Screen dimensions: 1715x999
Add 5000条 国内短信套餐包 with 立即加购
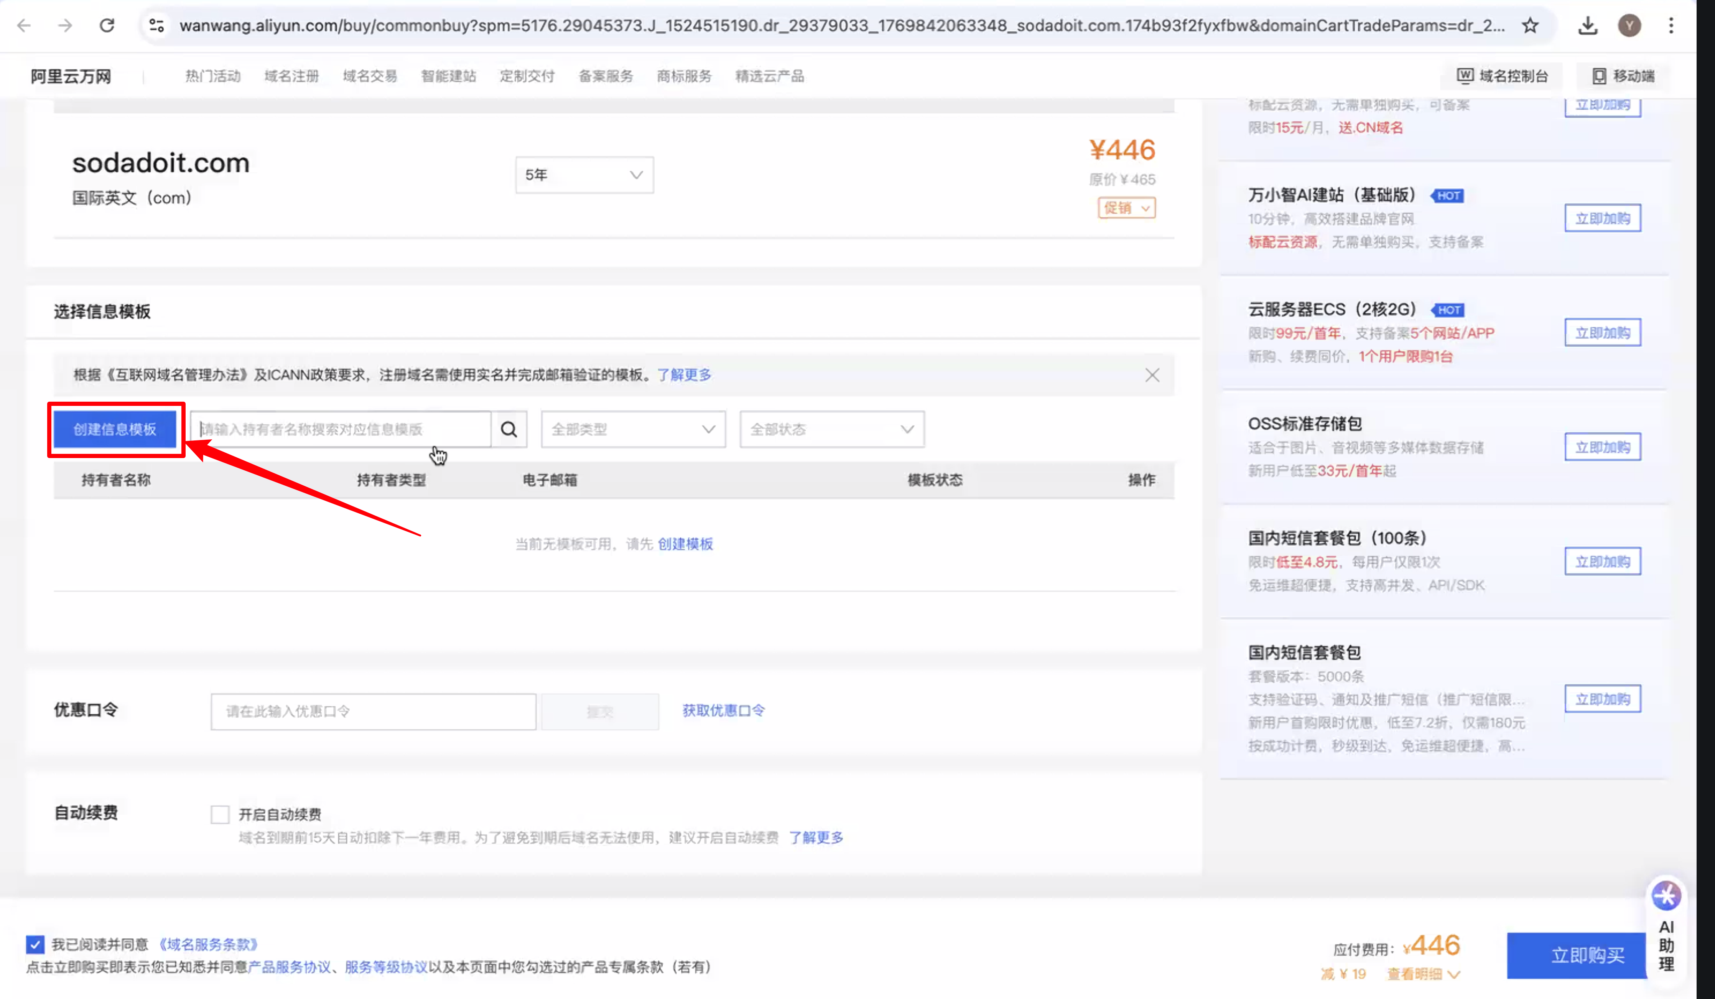click(1603, 699)
